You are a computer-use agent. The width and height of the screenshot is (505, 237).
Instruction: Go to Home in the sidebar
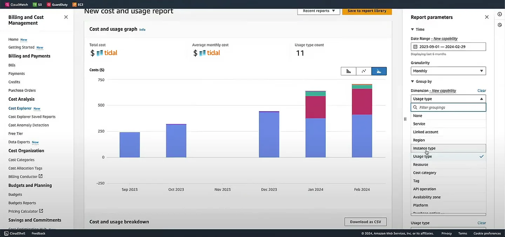[x=13, y=39]
